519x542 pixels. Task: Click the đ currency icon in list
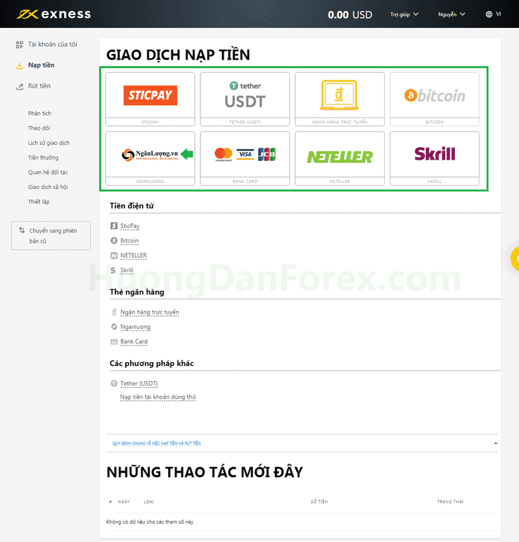[x=114, y=312]
